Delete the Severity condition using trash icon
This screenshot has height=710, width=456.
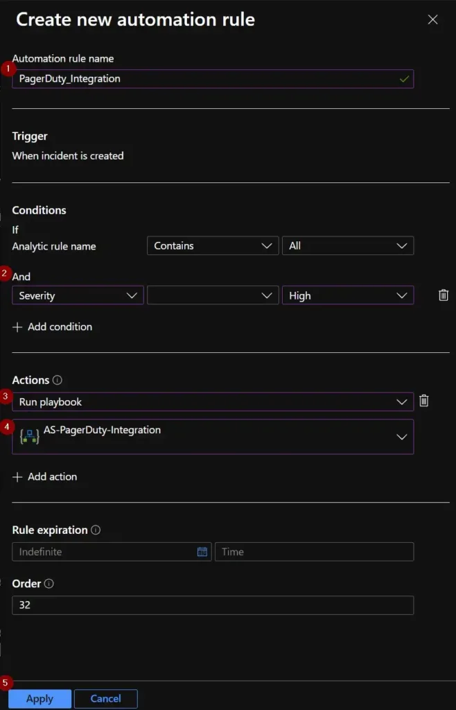442,295
